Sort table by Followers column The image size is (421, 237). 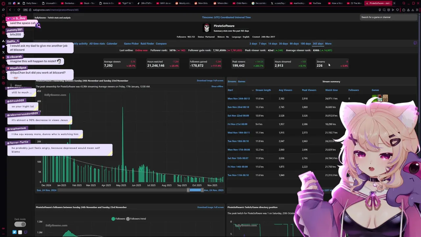[x=354, y=90]
